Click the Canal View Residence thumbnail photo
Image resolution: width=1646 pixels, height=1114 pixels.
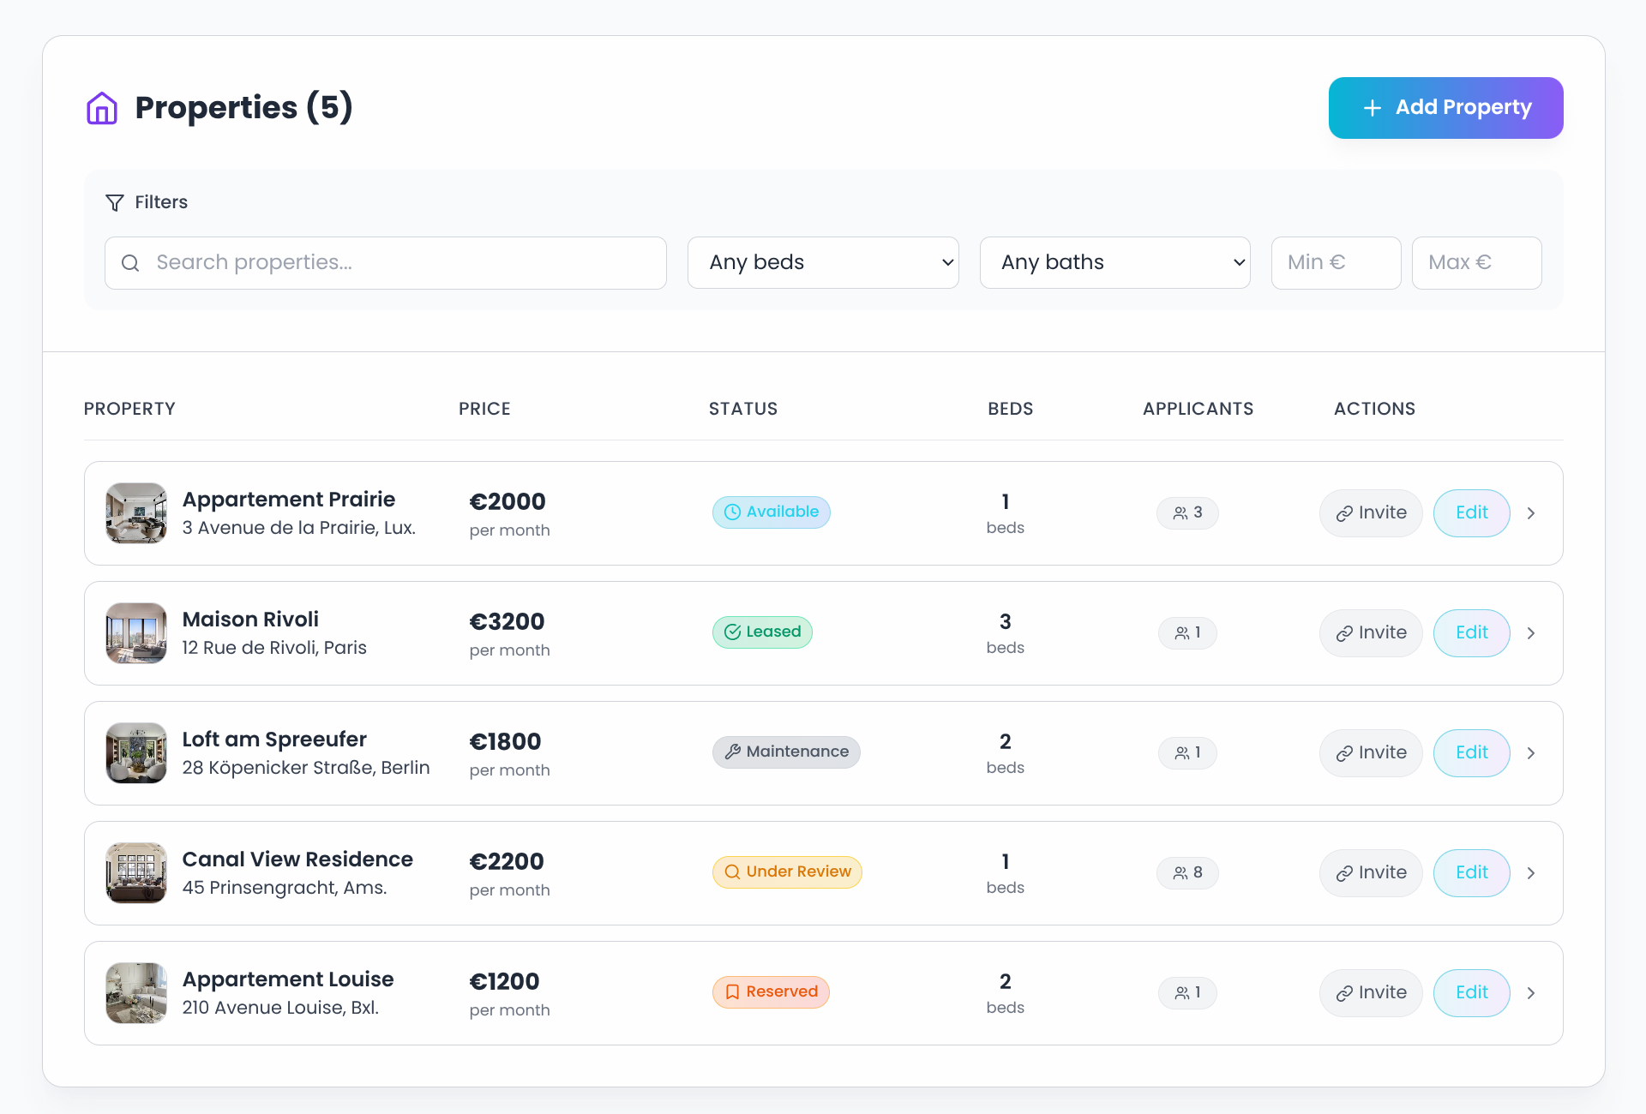pos(135,872)
